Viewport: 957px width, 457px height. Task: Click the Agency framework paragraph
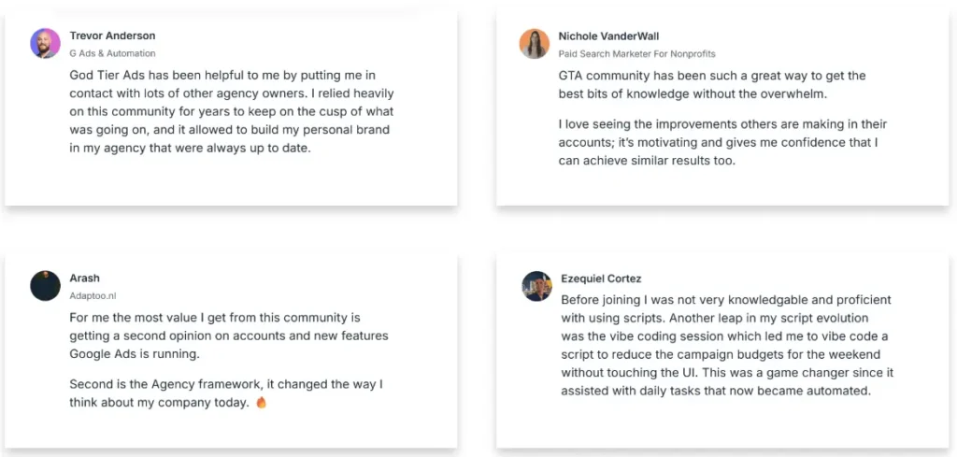coord(225,393)
